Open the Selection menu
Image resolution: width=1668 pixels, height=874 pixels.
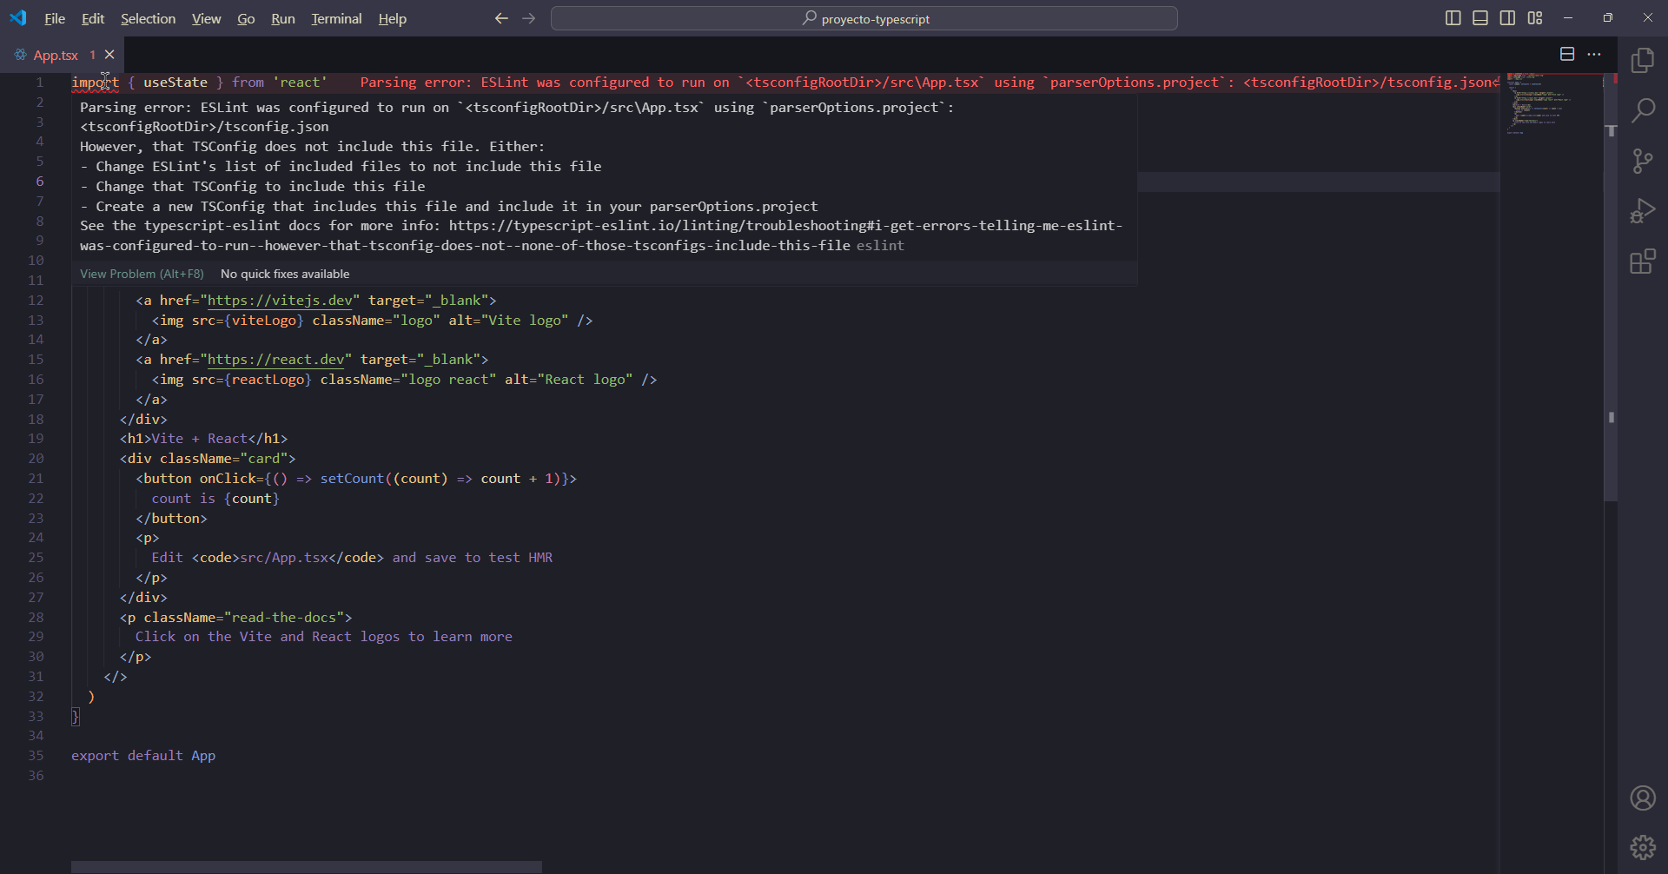click(x=148, y=18)
